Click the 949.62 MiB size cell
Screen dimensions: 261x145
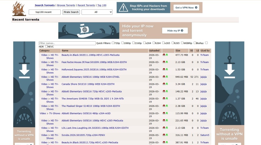[x=181, y=77]
